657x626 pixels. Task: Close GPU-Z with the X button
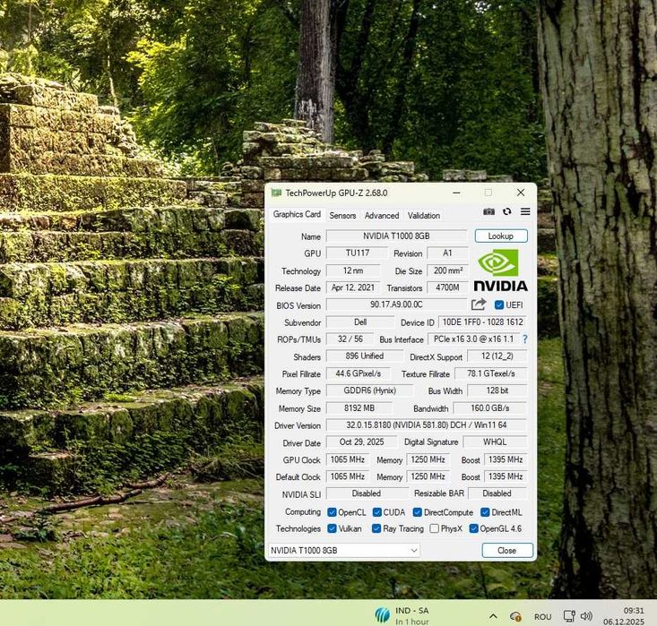point(521,193)
